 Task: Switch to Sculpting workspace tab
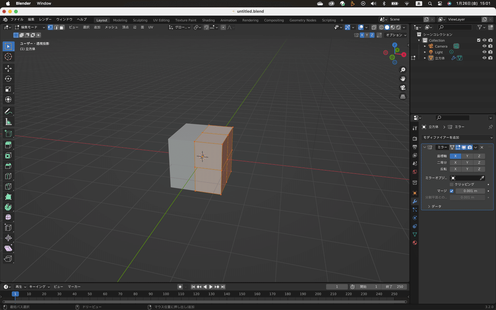pos(140,20)
